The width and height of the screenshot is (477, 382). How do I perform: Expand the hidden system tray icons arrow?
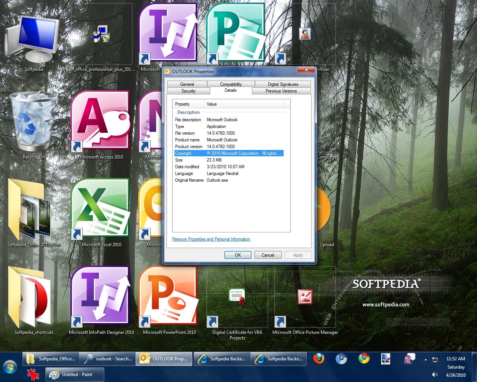click(x=426, y=360)
